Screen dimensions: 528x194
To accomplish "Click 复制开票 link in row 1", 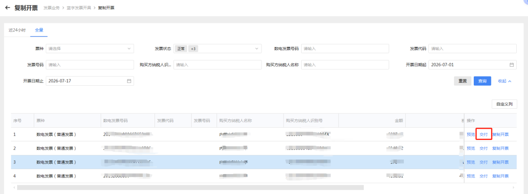I will tap(501, 135).
